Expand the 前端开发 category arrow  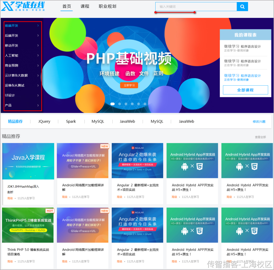(x=38, y=26)
